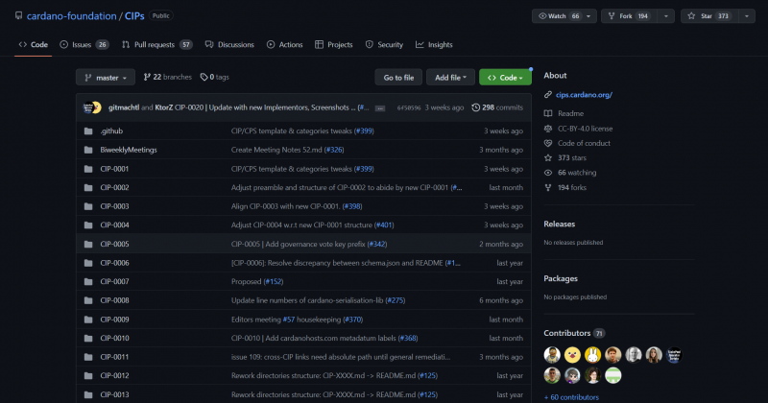The width and height of the screenshot is (768, 403).
Task: Expand the commit message ellipsis
Action: pyautogui.click(x=380, y=108)
